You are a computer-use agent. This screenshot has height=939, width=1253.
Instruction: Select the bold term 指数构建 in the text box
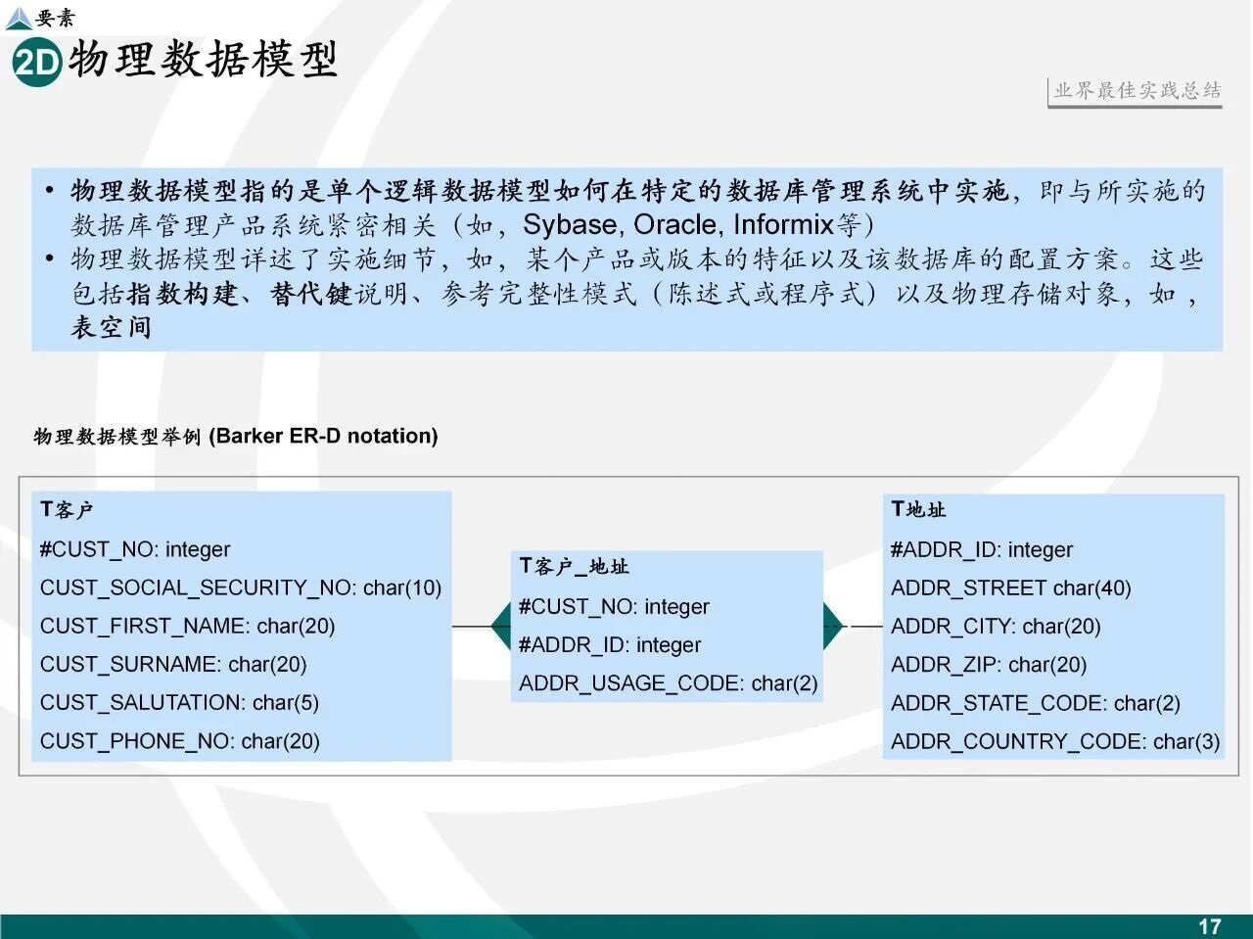pyautogui.click(x=183, y=294)
